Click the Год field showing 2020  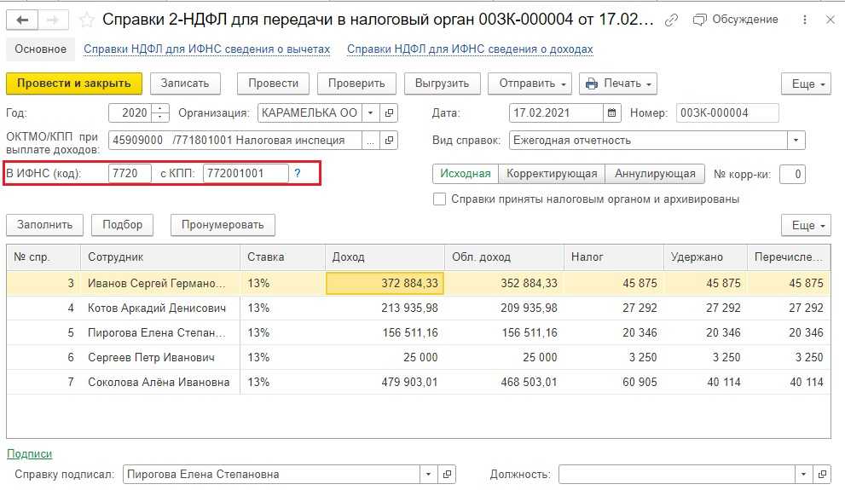point(130,113)
